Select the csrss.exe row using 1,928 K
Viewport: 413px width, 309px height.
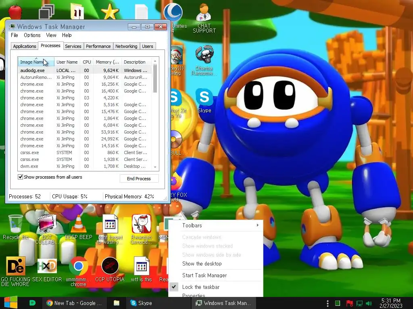85,159
